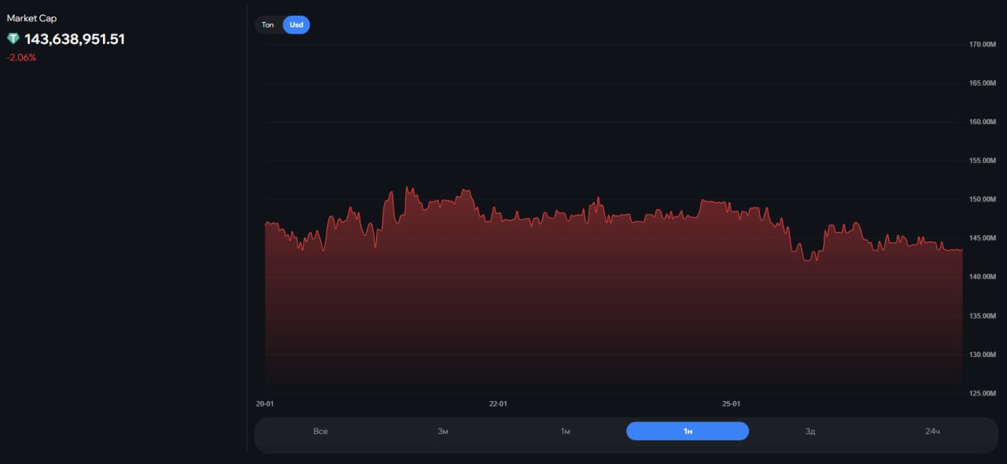Show the 3д time range

tap(810, 432)
